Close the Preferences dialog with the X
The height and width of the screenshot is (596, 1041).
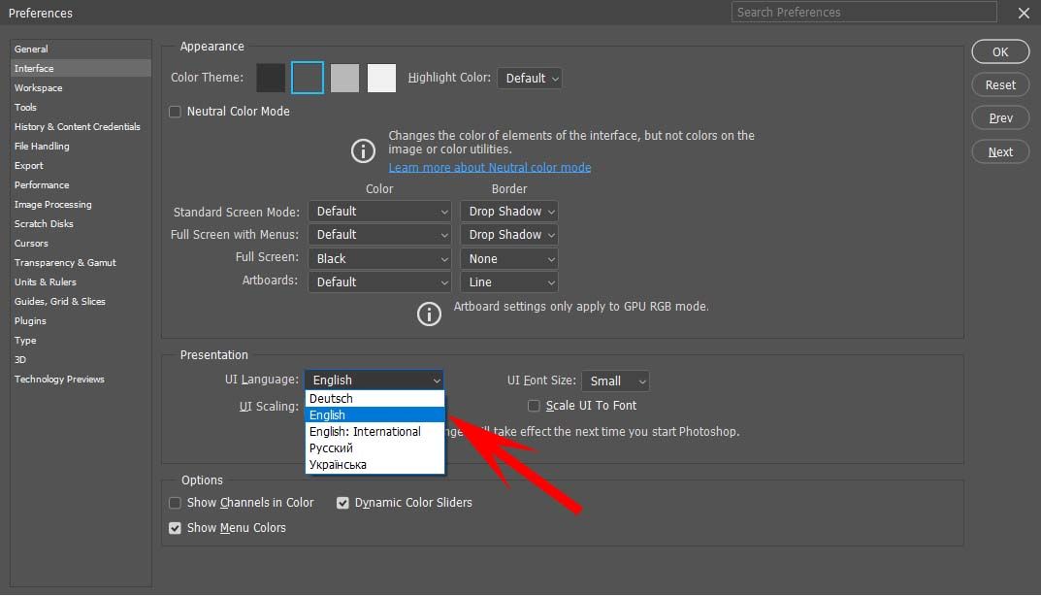pos(1024,13)
